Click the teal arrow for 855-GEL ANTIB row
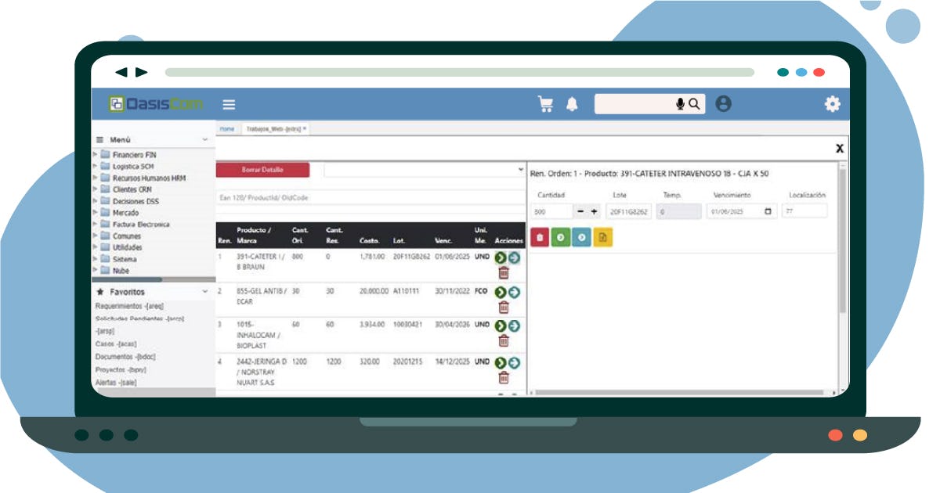This screenshot has width=940, height=493. coord(514,292)
